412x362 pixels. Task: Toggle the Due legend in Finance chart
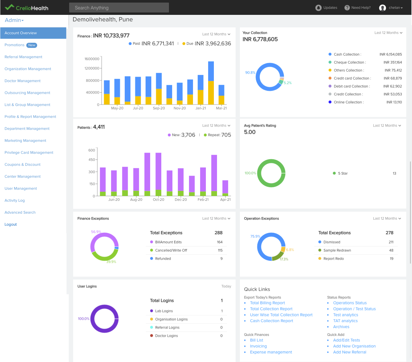[184, 44]
